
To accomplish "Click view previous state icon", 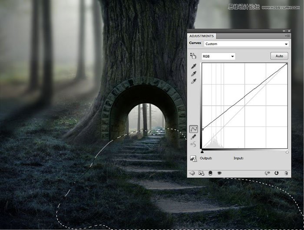I will 268,173.
